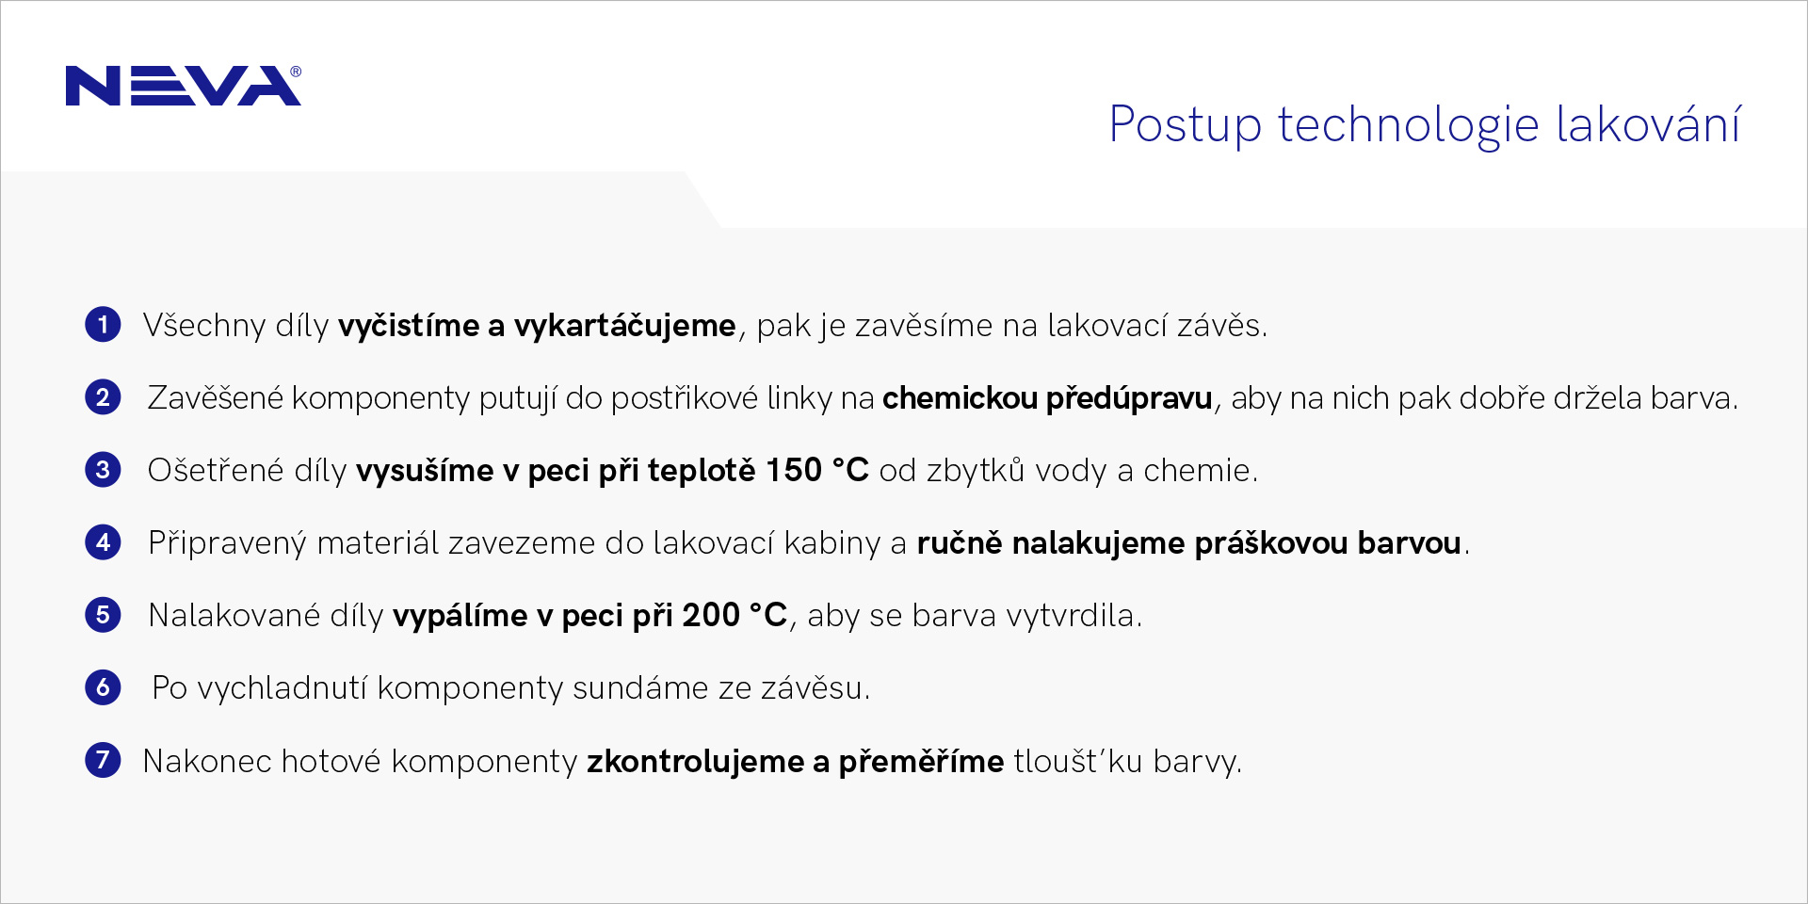Select bold text vypálíme v peci při 200 °C
Screen dimensions: 1808x904
click(x=589, y=616)
